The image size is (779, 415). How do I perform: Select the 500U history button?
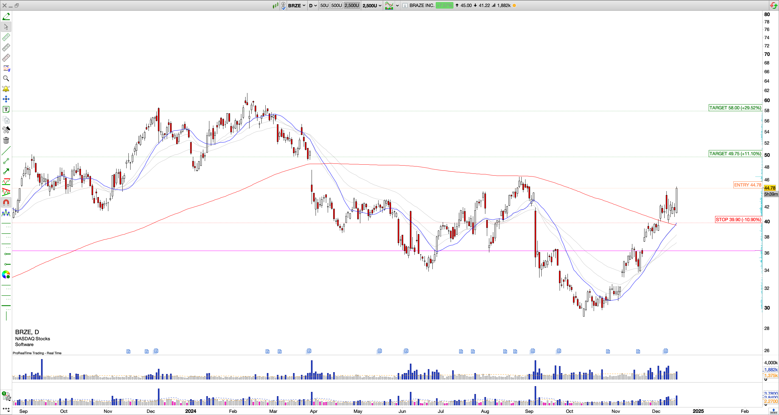(x=337, y=5)
